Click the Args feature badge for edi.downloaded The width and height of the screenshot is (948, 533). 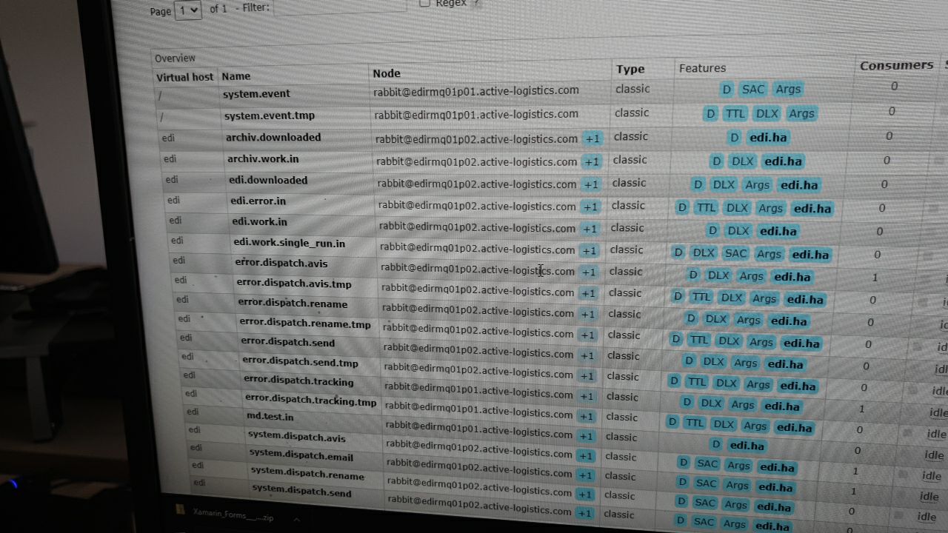(757, 185)
